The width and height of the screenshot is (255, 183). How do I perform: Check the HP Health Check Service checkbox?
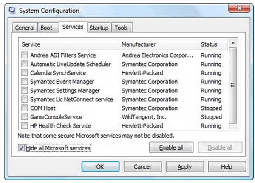[x=25, y=126]
